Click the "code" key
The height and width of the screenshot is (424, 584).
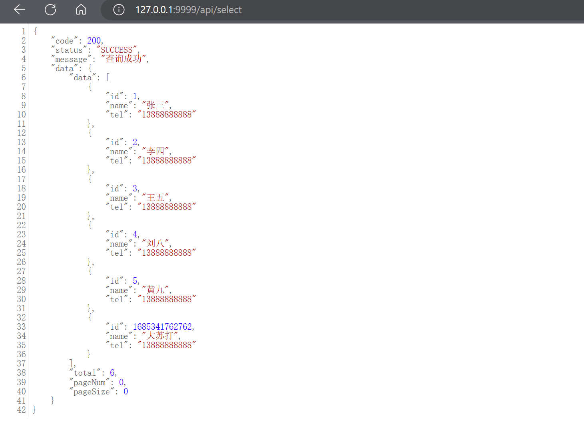[64, 41]
